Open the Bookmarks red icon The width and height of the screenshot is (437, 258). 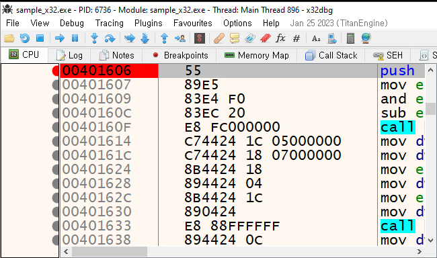(x=266, y=38)
